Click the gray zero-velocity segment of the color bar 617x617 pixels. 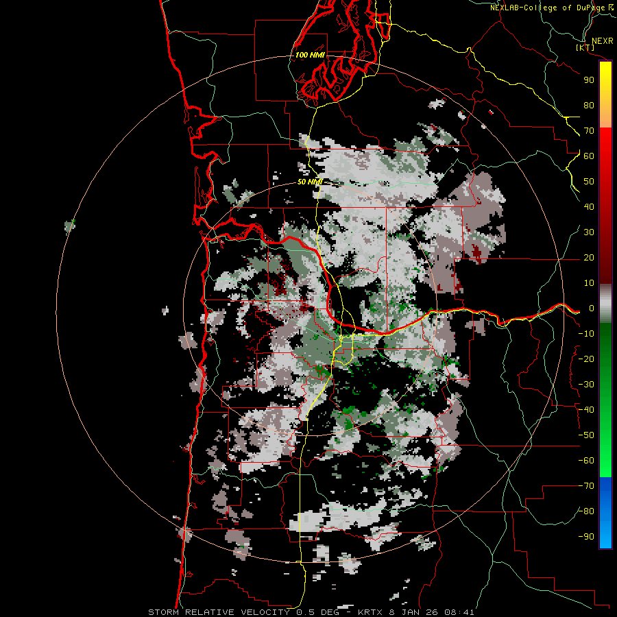pyautogui.click(x=605, y=304)
